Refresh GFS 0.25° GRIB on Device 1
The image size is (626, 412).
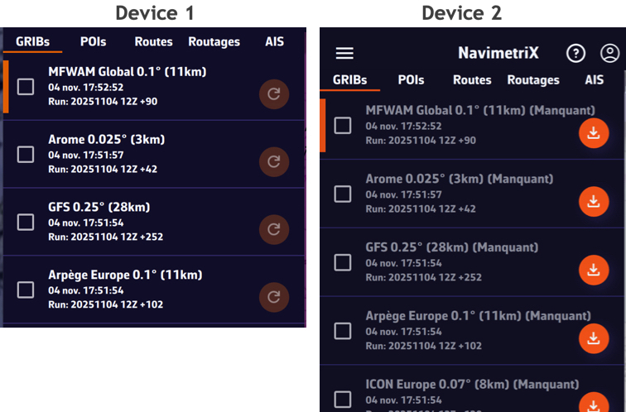[273, 228]
